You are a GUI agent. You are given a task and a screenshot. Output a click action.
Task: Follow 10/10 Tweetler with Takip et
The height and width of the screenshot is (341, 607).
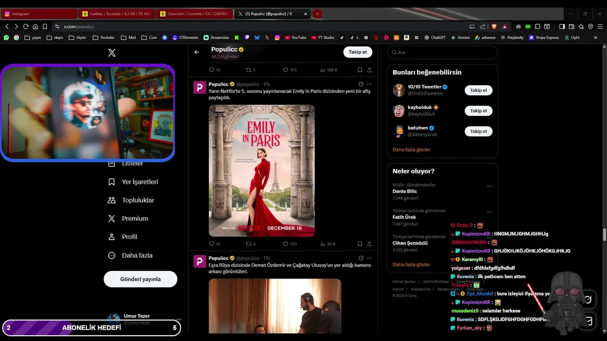coord(478,90)
